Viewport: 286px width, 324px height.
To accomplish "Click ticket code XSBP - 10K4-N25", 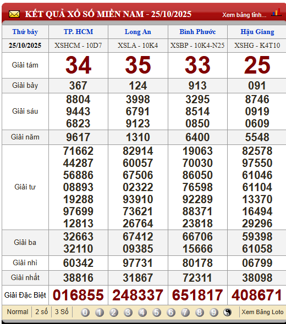I will 197,45.
